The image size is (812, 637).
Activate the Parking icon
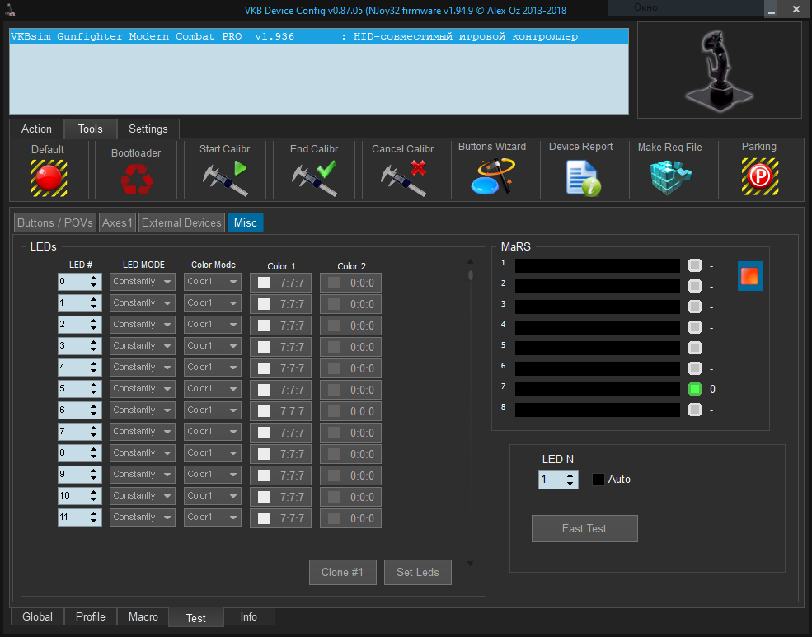[760, 176]
